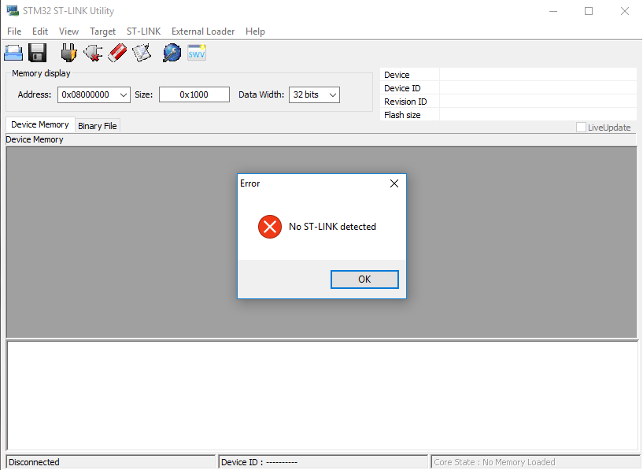Viewport: 643px width, 470px height.
Task: Click the 'Flash size' label
Action: tap(402, 115)
